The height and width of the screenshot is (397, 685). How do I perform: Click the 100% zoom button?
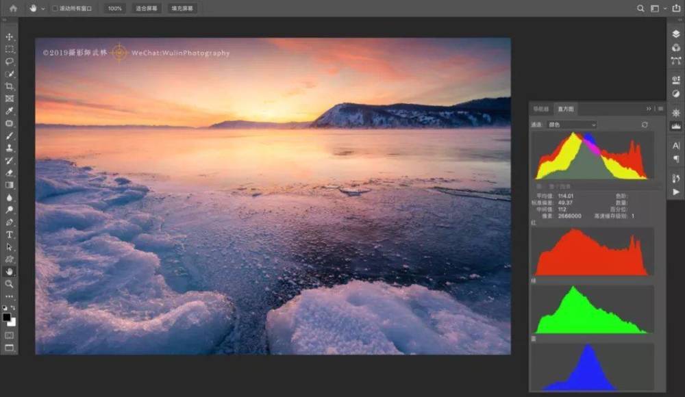(x=115, y=8)
